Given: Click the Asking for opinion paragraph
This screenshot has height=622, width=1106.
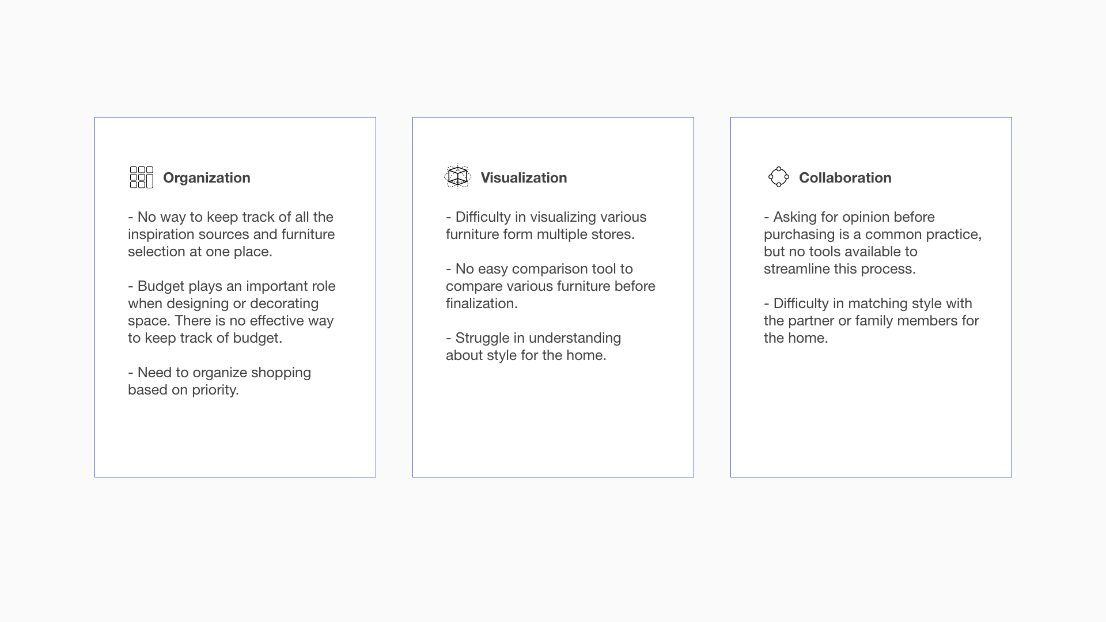Looking at the screenshot, I should (873, 243).
